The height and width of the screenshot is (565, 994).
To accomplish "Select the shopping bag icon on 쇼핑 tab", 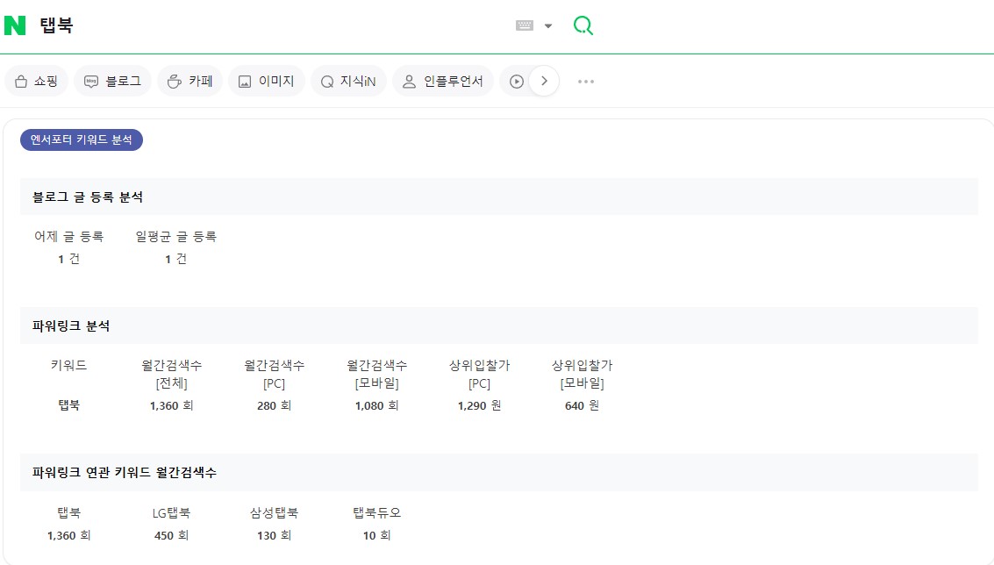I will click(20, 80).
